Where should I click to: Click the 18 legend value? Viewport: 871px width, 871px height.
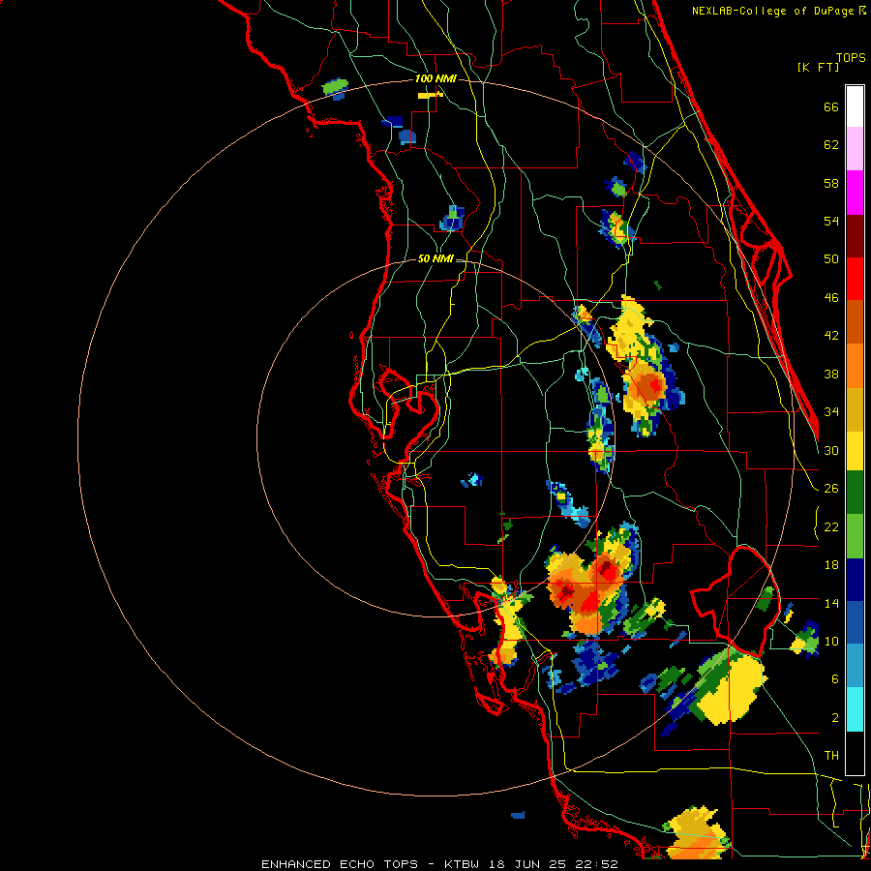click(x=831, y=565)
